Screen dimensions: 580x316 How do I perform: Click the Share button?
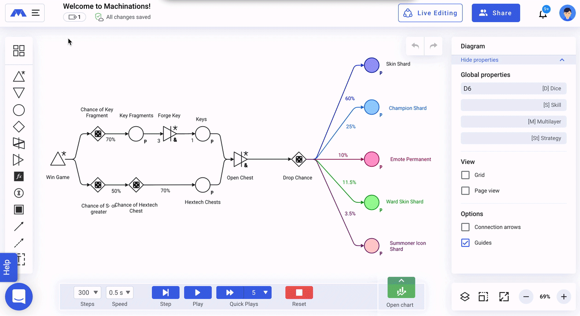click(496, 13)
